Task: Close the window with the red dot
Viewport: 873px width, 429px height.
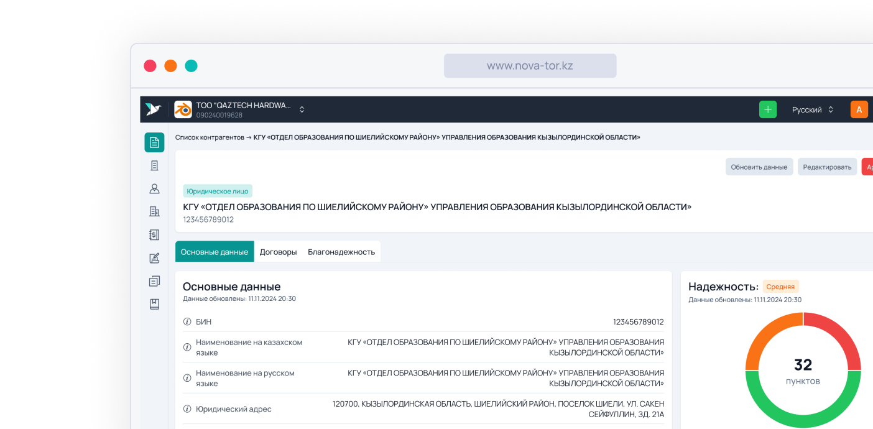Action: (150, 66)
